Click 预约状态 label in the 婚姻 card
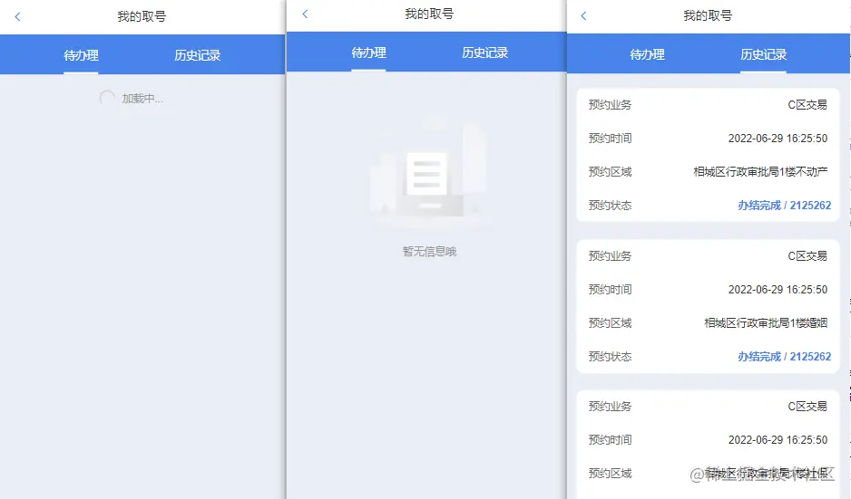 (610, 357)
